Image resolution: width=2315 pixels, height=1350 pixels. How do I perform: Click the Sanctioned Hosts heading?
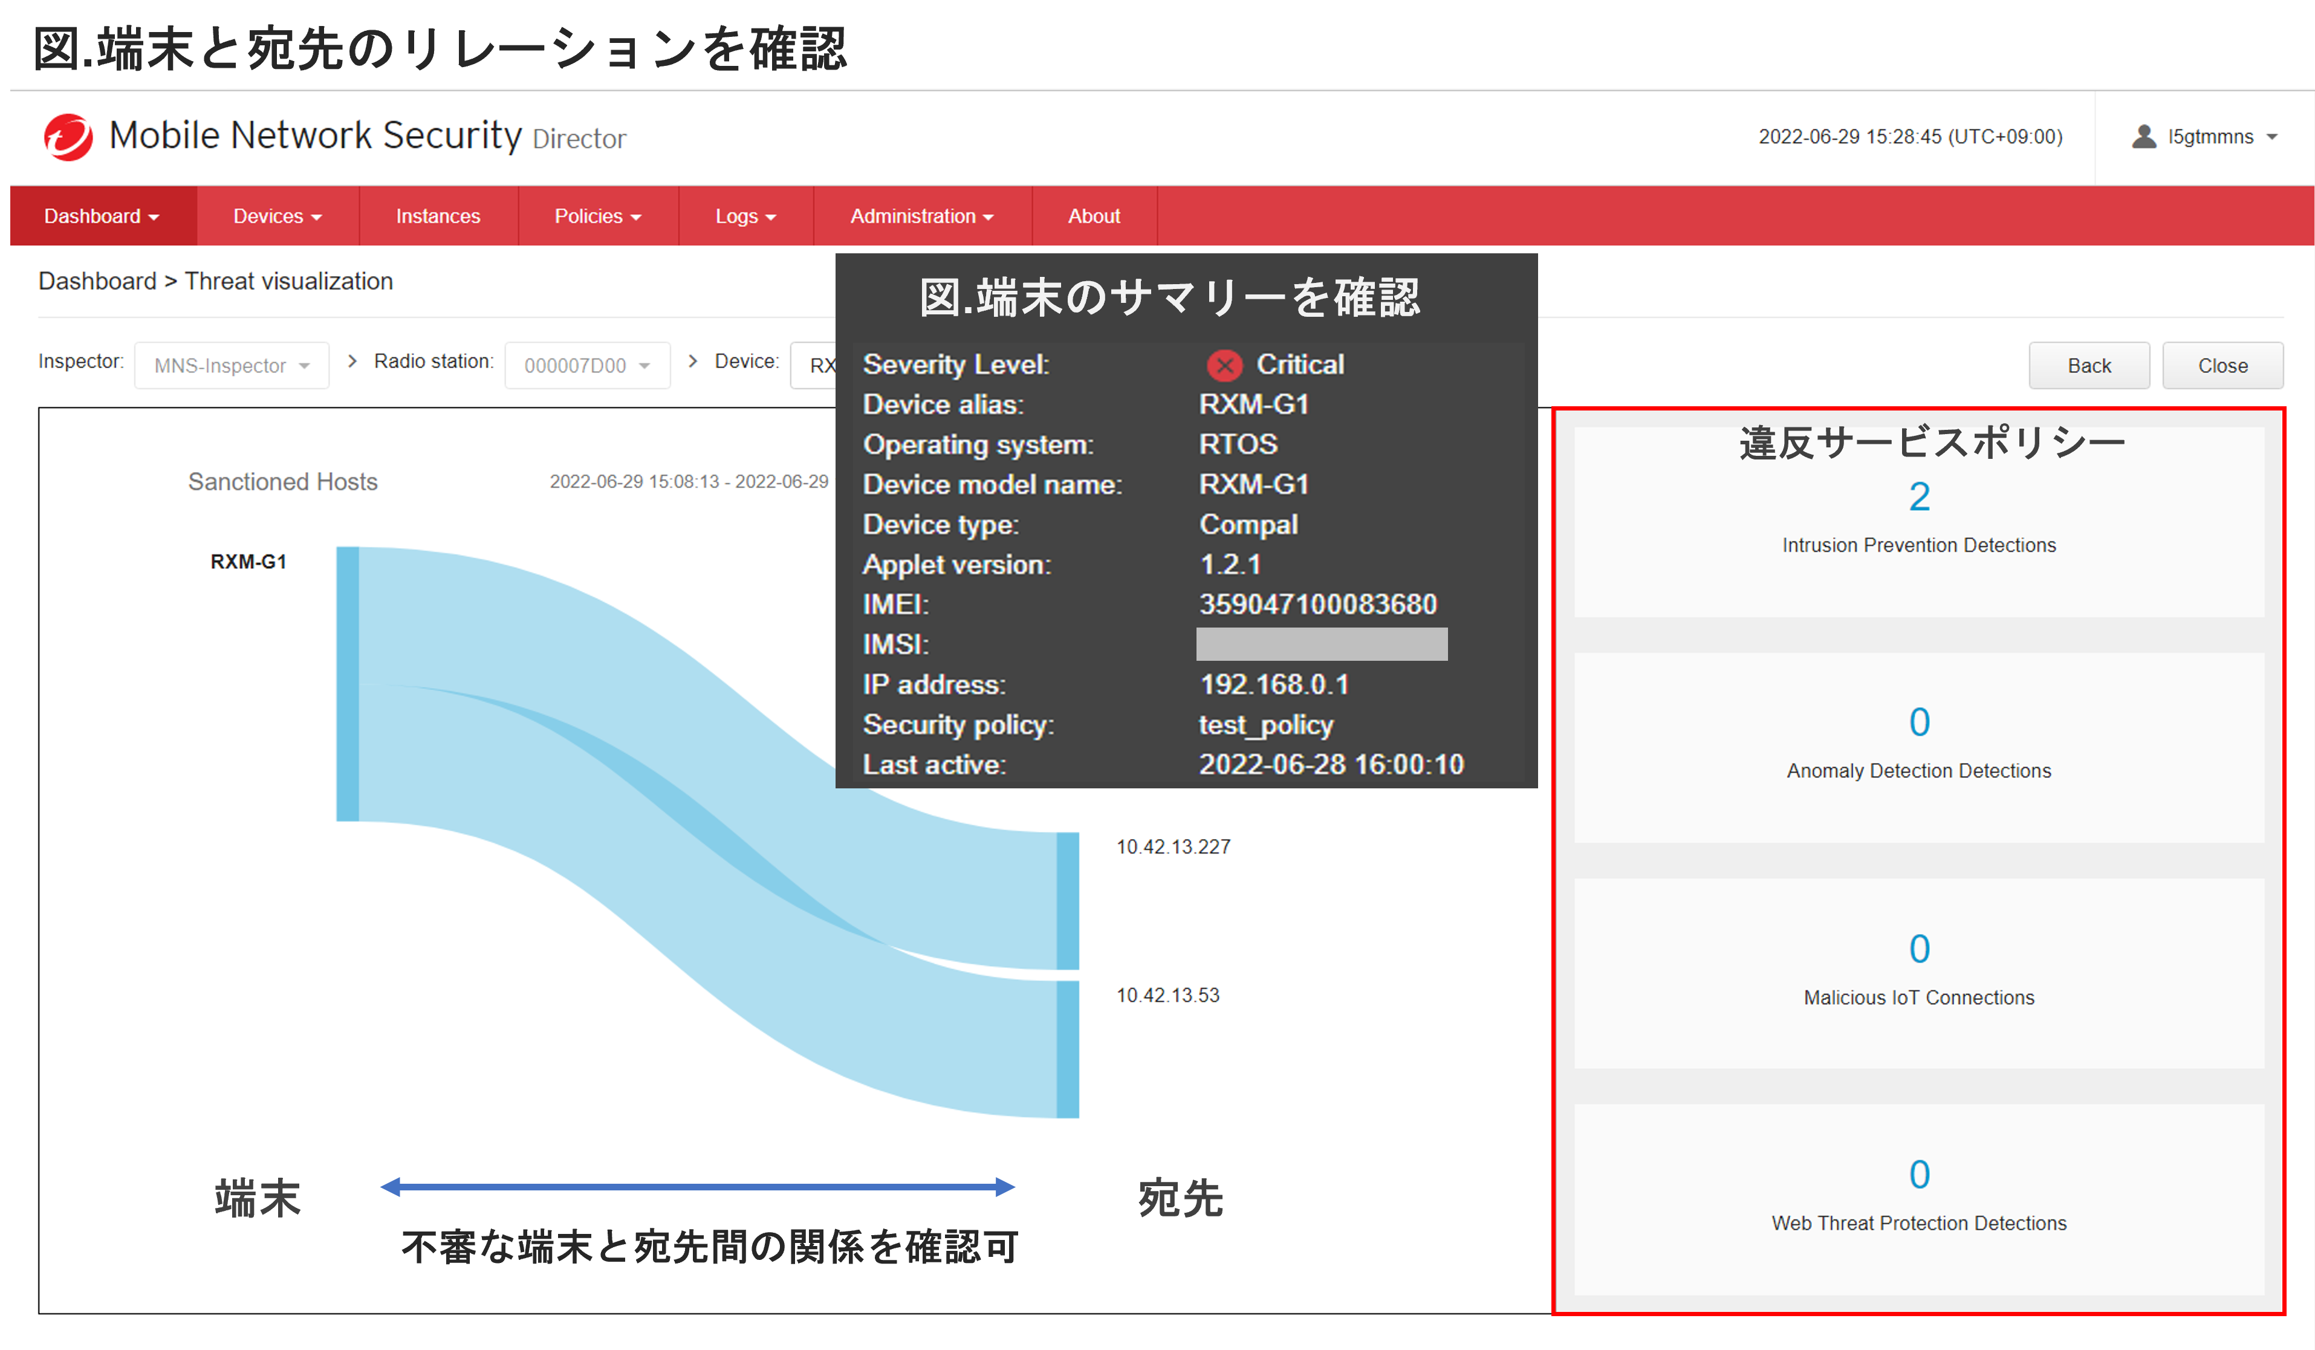pos(283,482)
